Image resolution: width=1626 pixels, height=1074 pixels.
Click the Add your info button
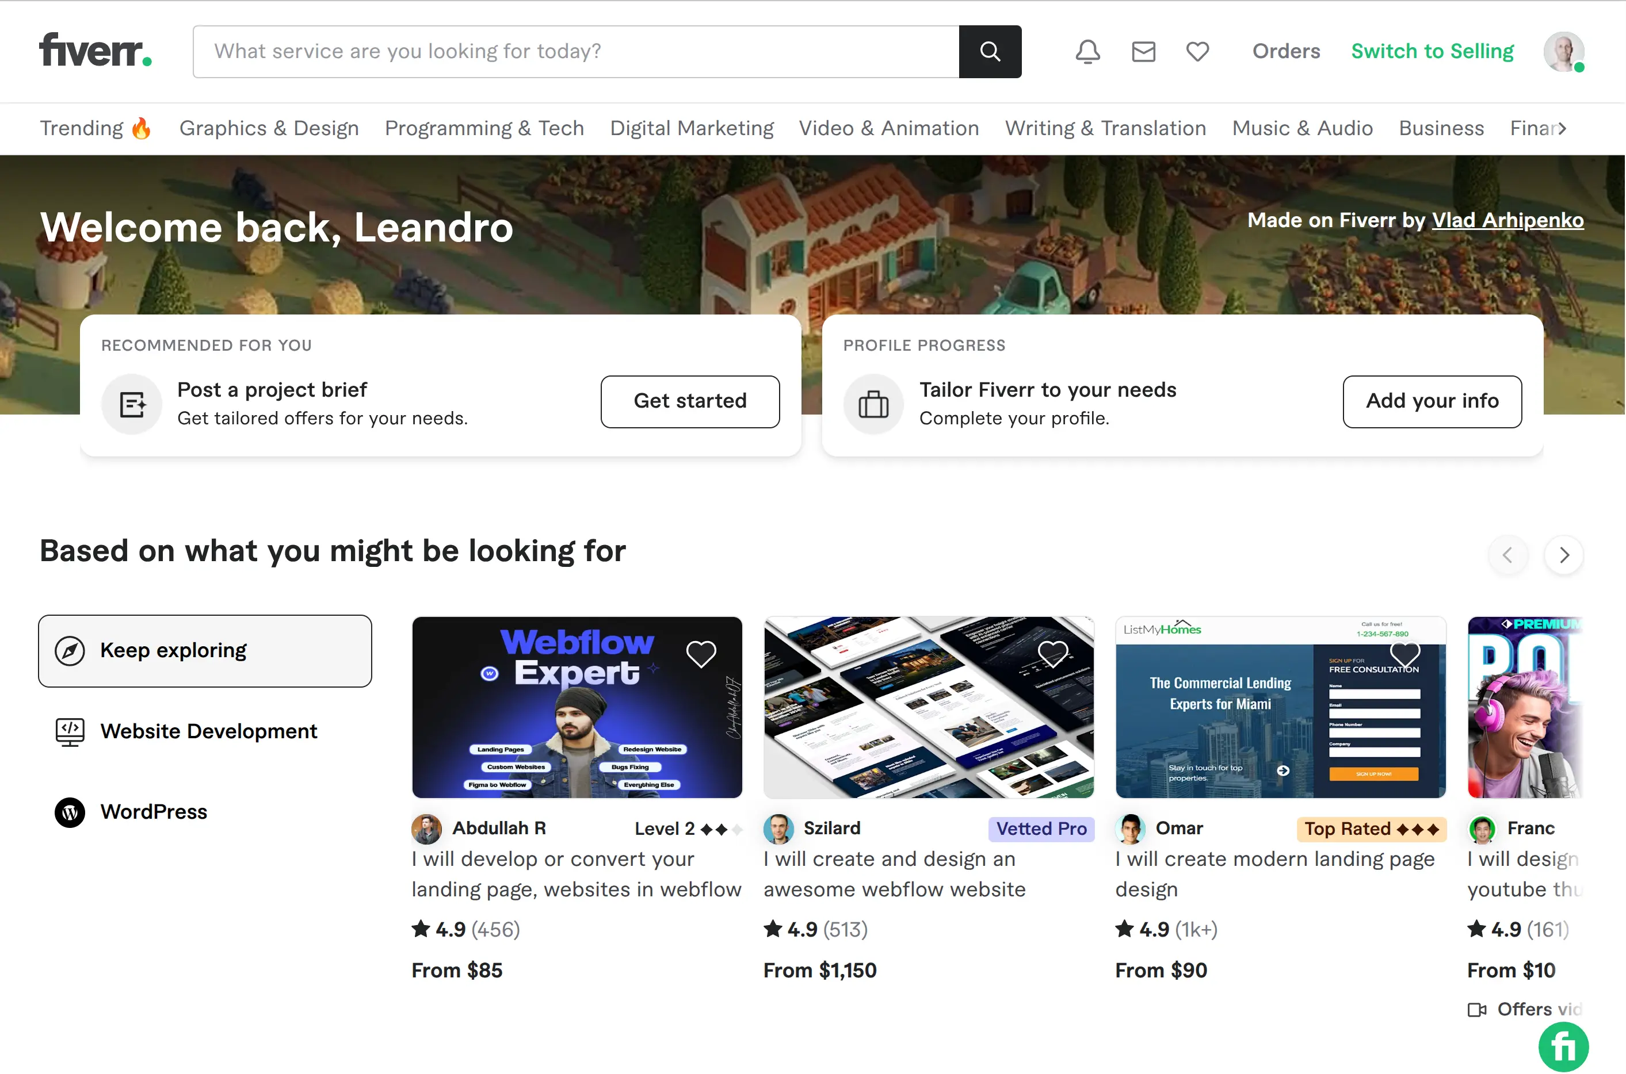(x=1432, y=401)
